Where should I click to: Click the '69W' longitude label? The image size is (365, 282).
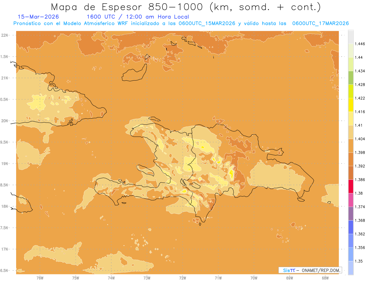[x=290, y=278]
